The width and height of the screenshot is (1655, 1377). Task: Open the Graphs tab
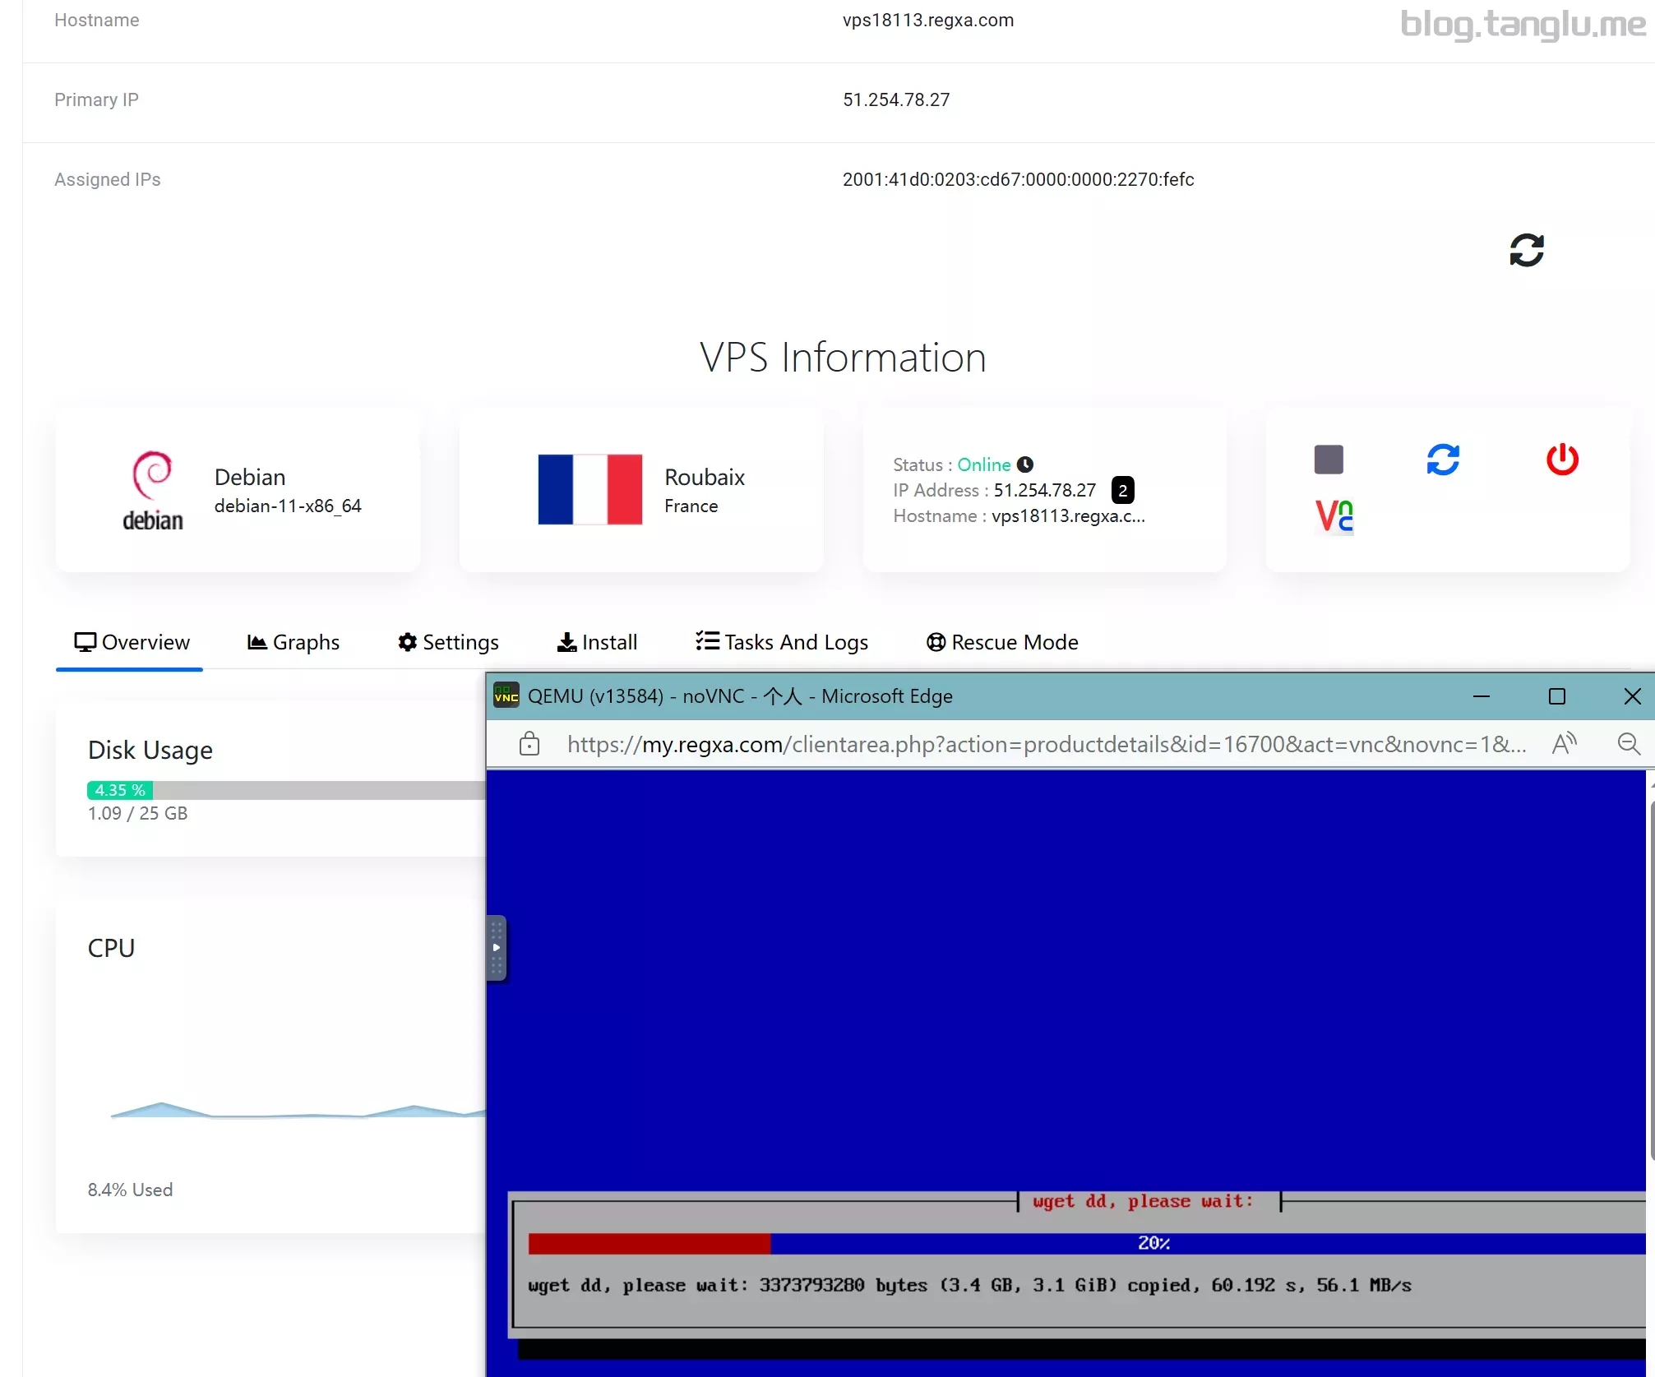pos(294,642)
